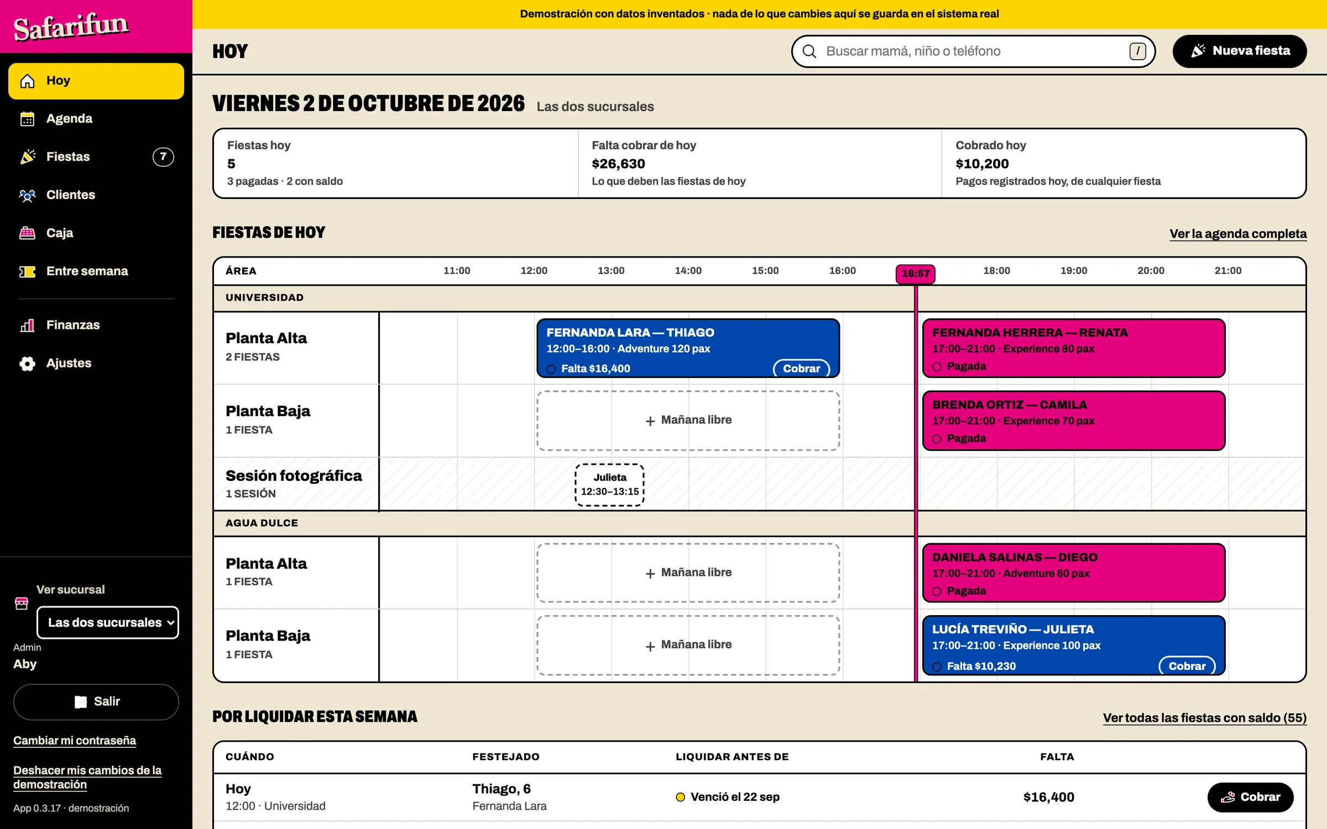
Task: Click Deshacer mis cambios de la demostración
Action: pyautogui.click(x=87, y=777)
